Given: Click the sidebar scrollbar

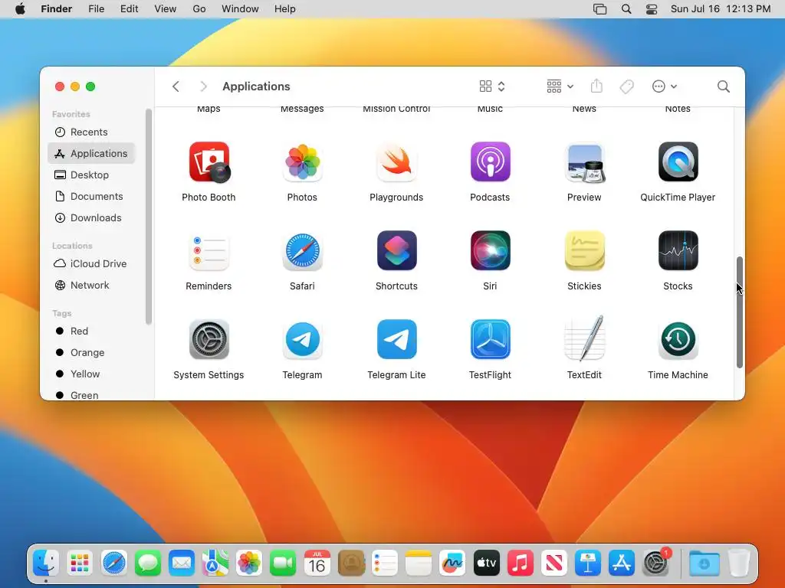Looking at the screenshot, I should [x=148, y=217].
